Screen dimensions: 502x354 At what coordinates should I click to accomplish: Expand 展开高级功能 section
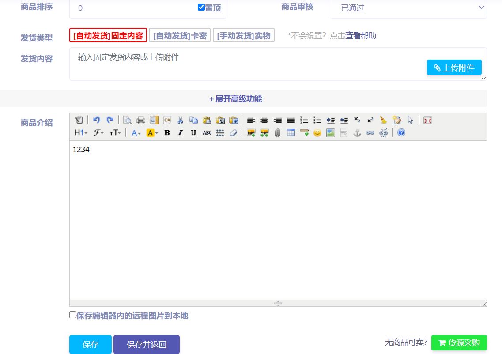(x=236, y=99)
